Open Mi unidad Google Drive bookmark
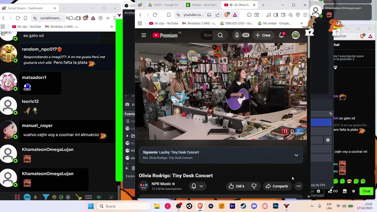This screenshot has width=377, height=212. point(274,23)
